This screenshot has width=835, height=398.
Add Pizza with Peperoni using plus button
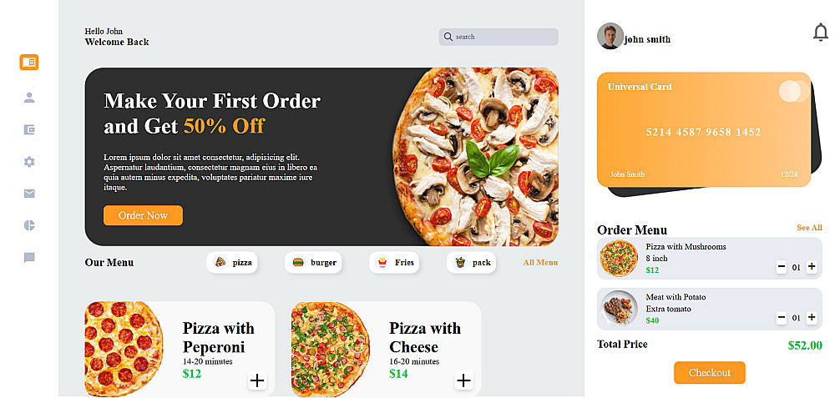(x=257, y=380)
